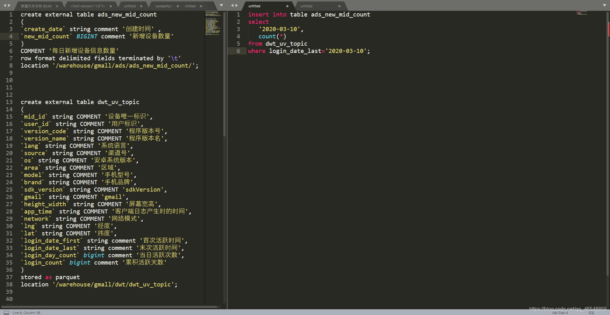Open right pane tab list dropdown
Image resolution: width=610 pixels, height=315 pixels.
tap(605, 5)
